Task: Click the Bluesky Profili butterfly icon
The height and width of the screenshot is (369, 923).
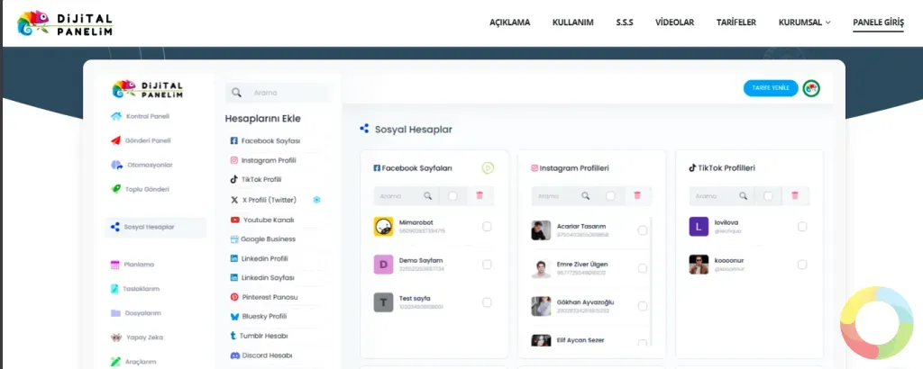Action: 235,316
